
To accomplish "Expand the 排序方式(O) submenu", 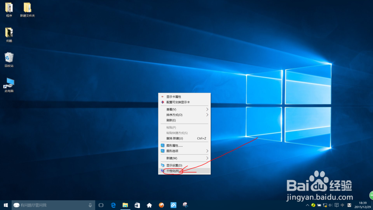I will 184,115.
